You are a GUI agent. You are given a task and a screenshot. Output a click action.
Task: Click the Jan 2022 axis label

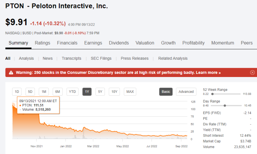pyautogui.click(x=66, y=146)
